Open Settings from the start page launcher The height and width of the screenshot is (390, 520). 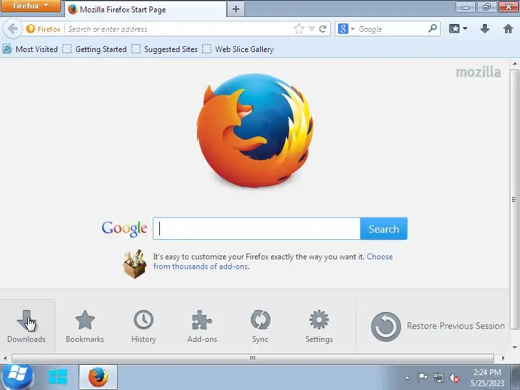pos(319,326)
